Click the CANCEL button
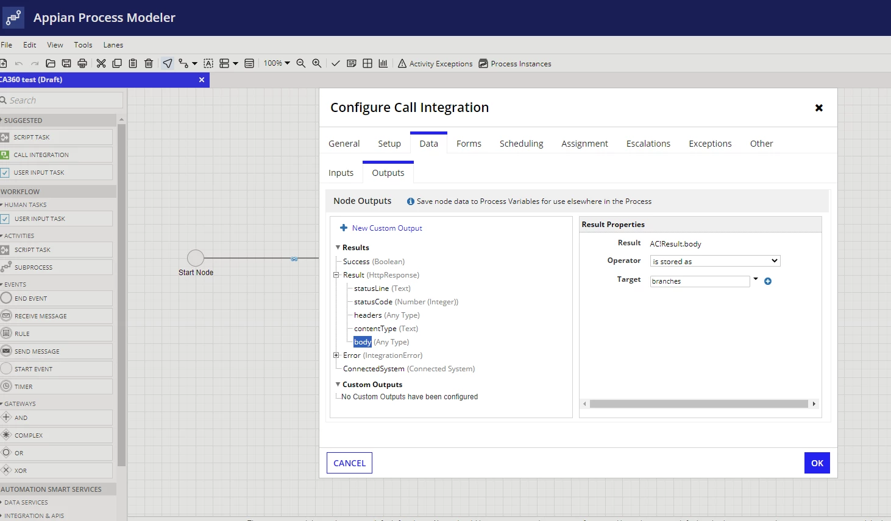Screen dimensions: 891x521 coord(349,463)
